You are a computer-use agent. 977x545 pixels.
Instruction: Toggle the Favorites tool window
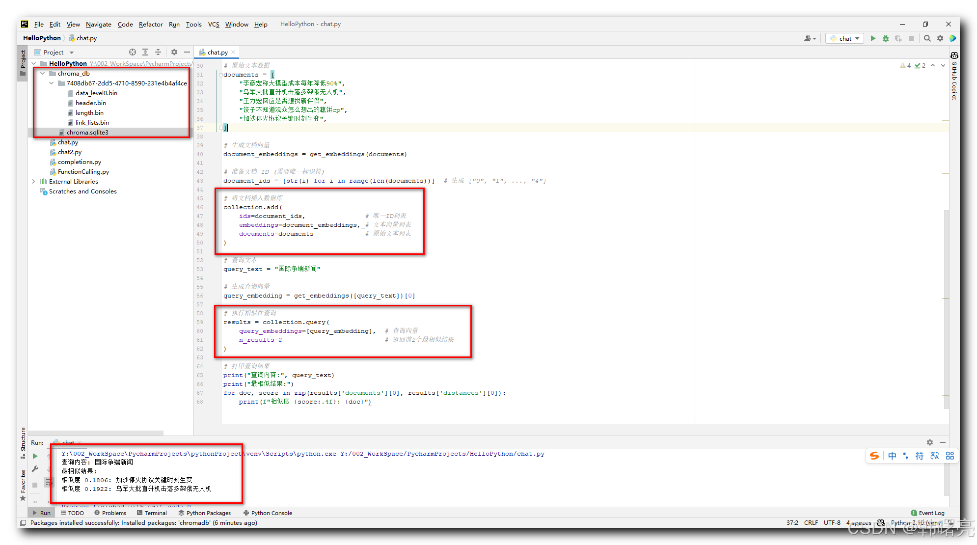(x=23, y=485)
